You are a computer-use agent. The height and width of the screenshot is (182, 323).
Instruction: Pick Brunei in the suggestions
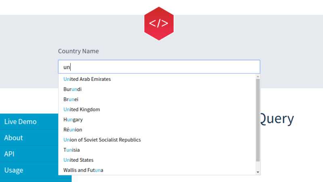(71, 99)
